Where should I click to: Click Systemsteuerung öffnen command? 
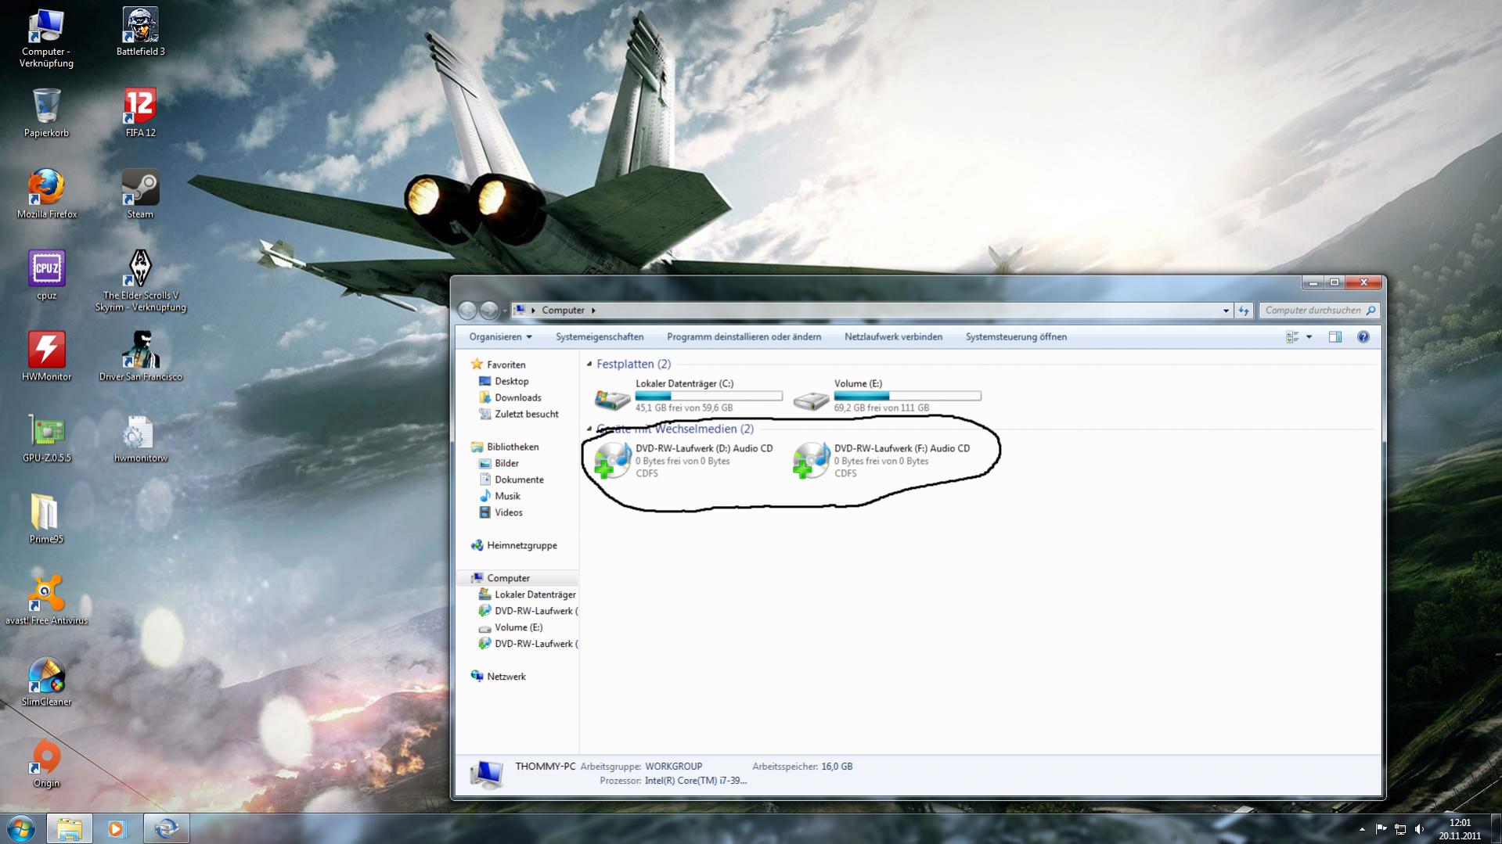[x=1016, y=337]
